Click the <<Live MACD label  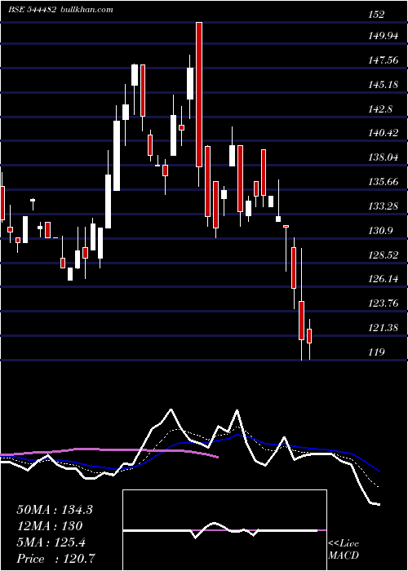pos(344,550)
